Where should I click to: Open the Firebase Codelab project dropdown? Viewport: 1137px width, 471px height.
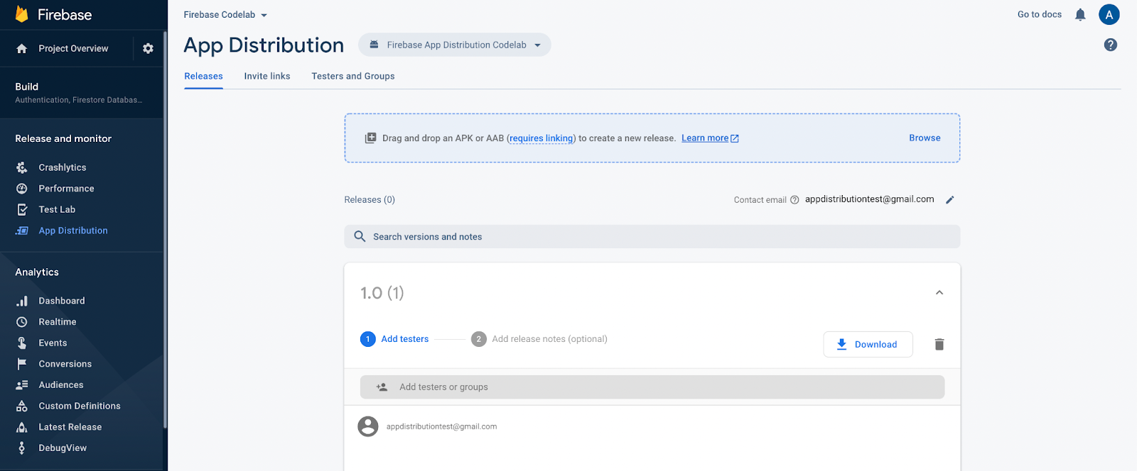point(225,15)
